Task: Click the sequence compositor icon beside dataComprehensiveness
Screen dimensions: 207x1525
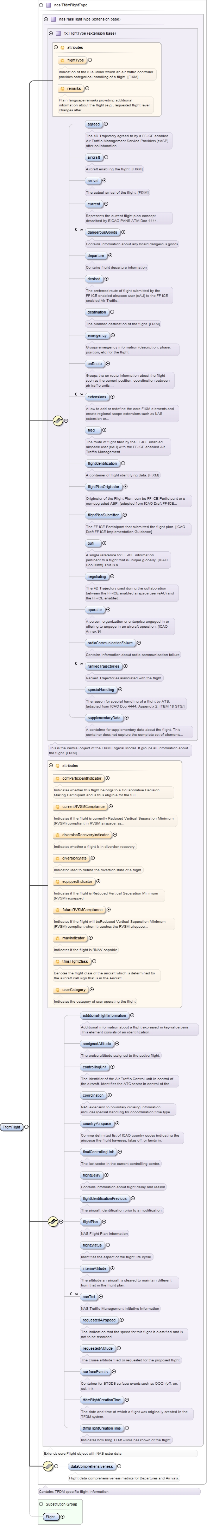Action: [x=48, y=1466]
